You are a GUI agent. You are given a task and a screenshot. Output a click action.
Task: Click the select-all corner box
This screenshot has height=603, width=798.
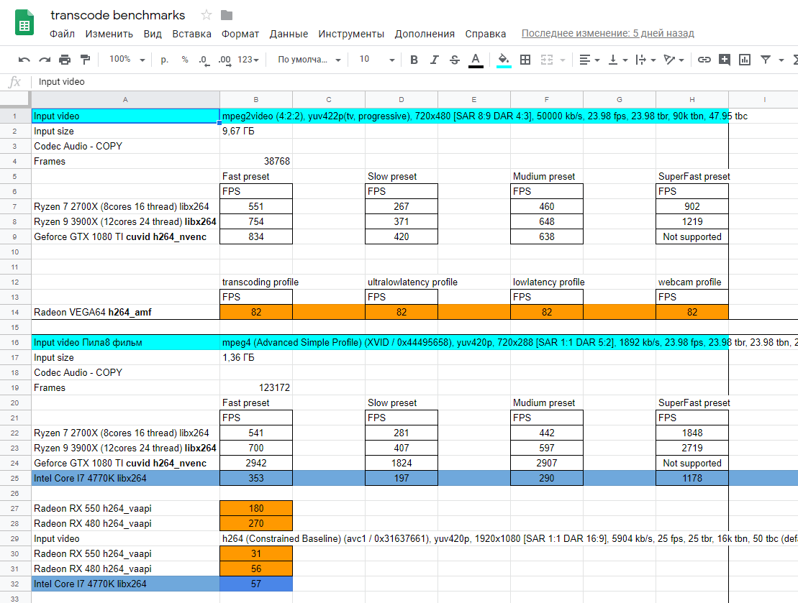15,100
